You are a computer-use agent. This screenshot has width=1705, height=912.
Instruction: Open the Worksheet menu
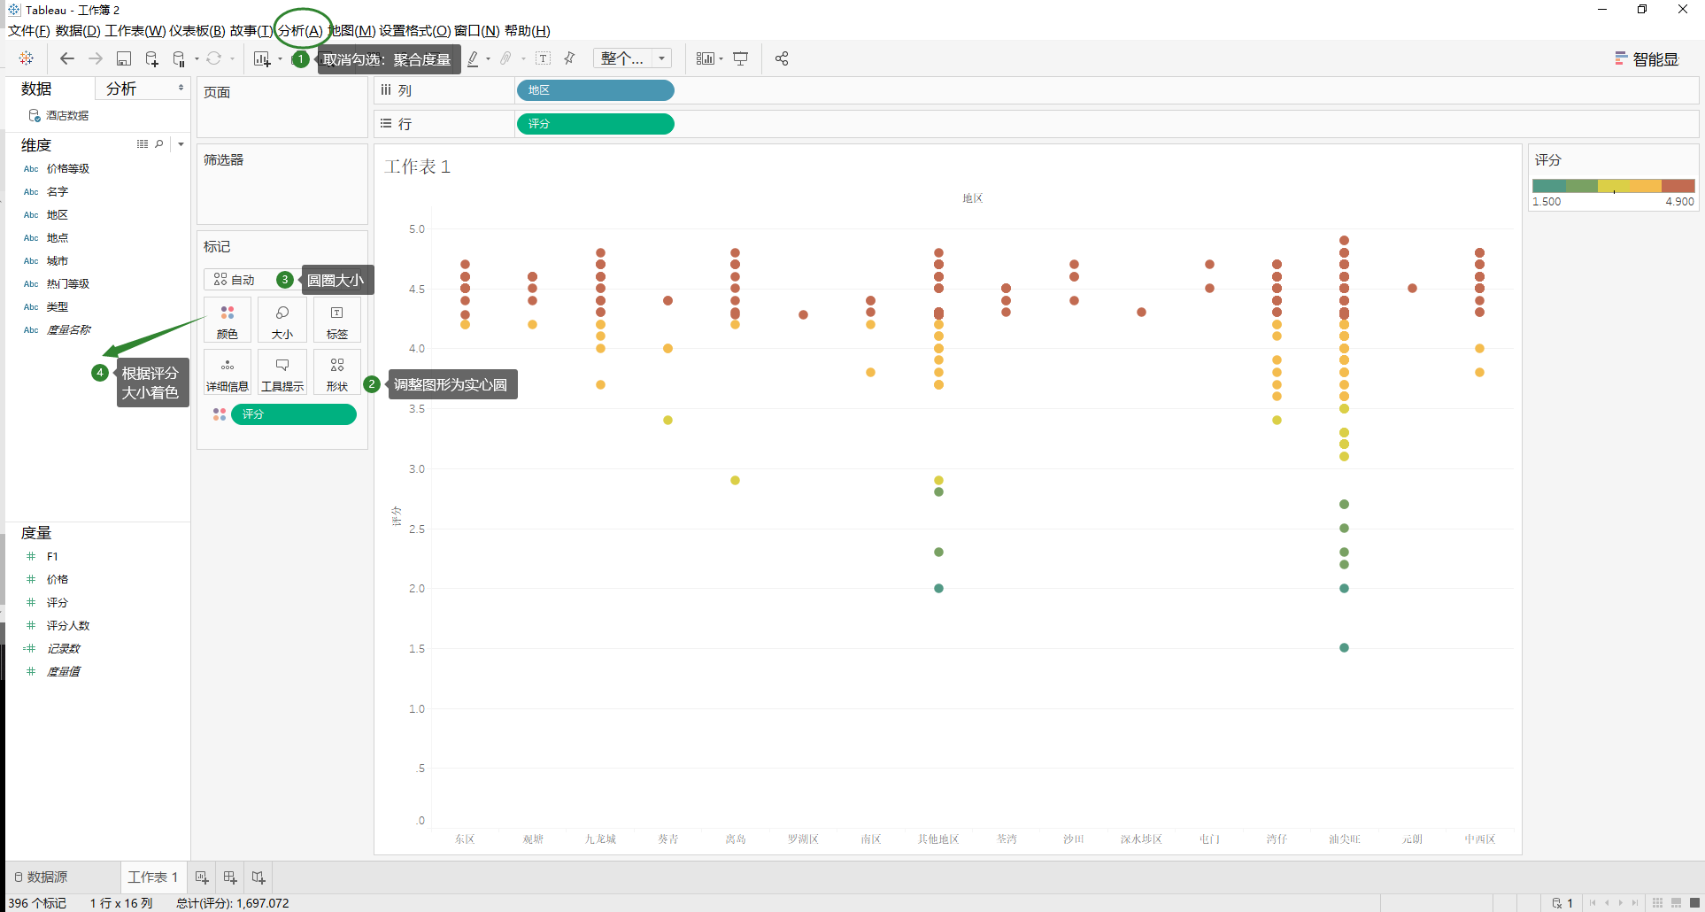[135, 31]
